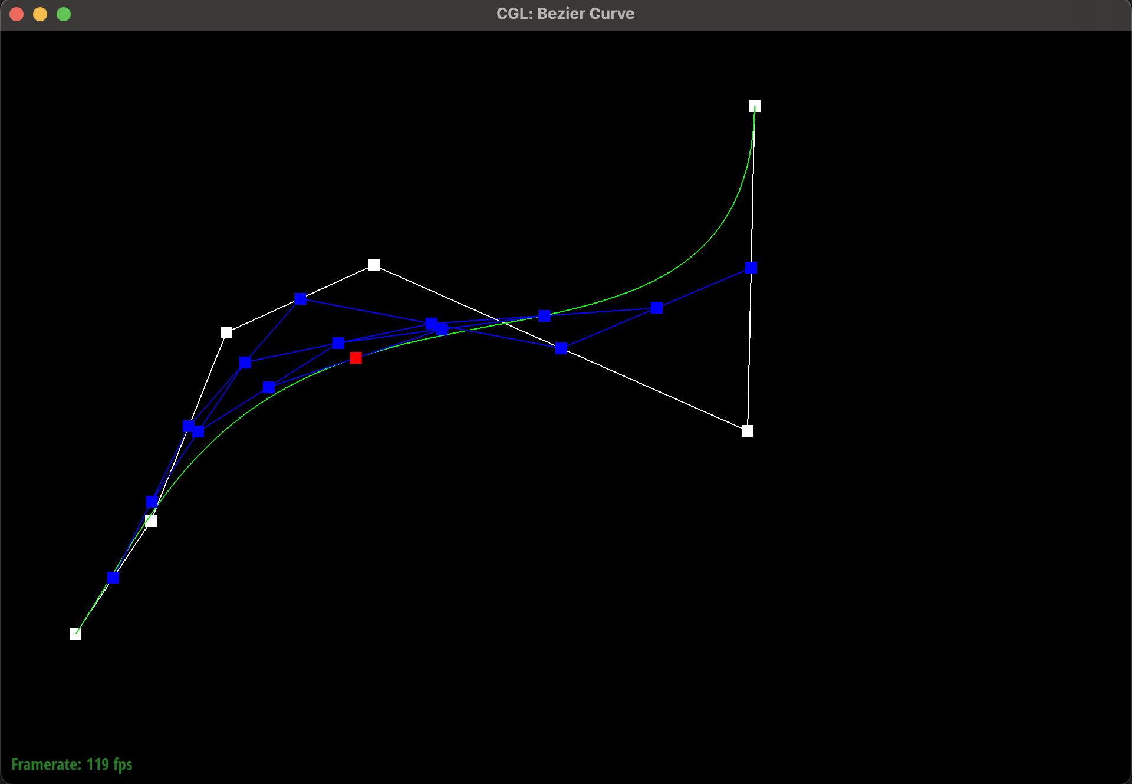Minimize the window with the yellow button
The height and width of the screenshot is (784, 1132).
[40, 14]
